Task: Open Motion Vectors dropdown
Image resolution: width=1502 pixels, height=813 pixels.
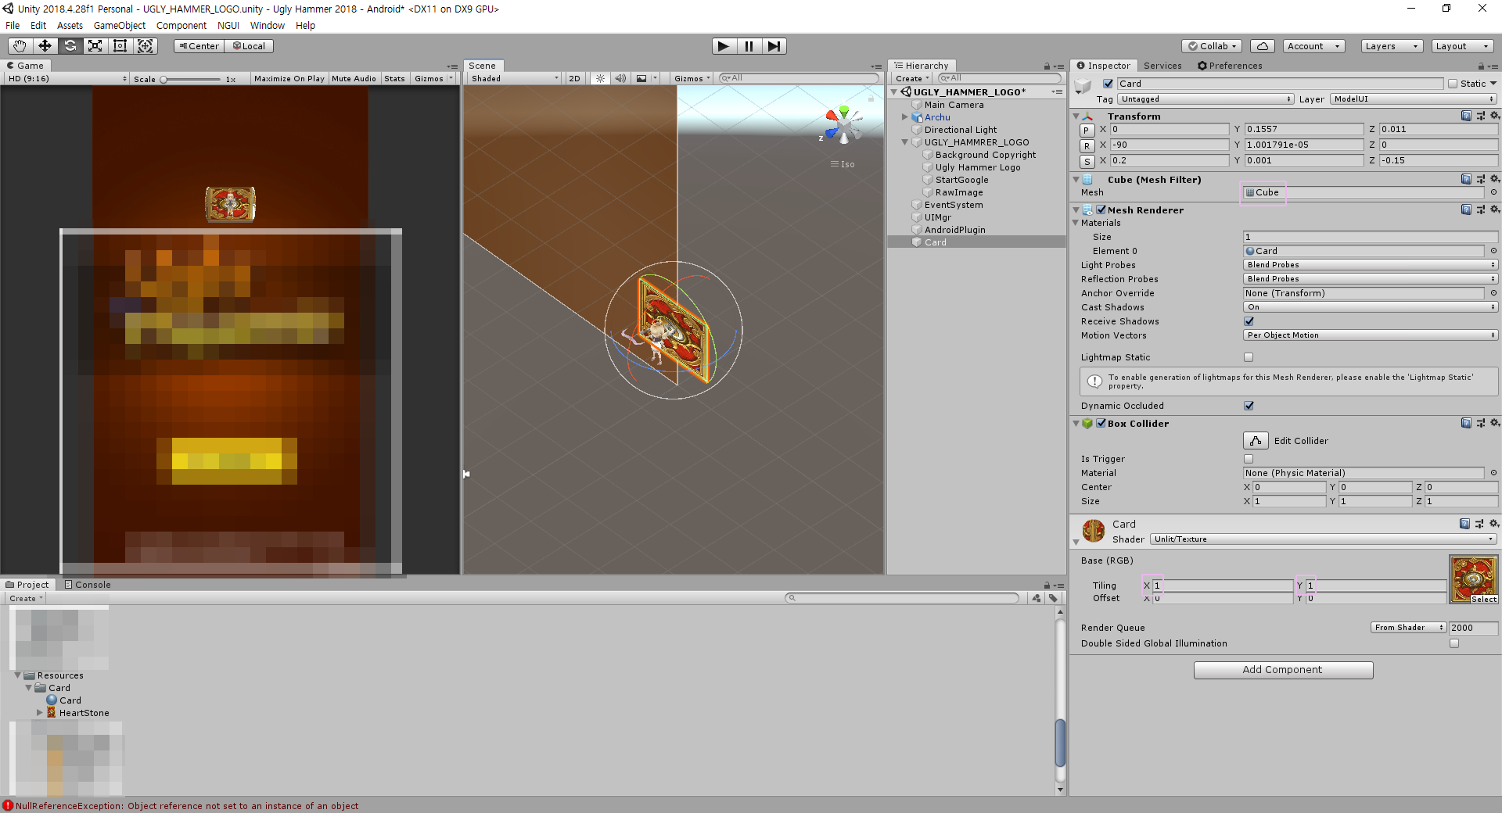Action: click(1371, 335)
